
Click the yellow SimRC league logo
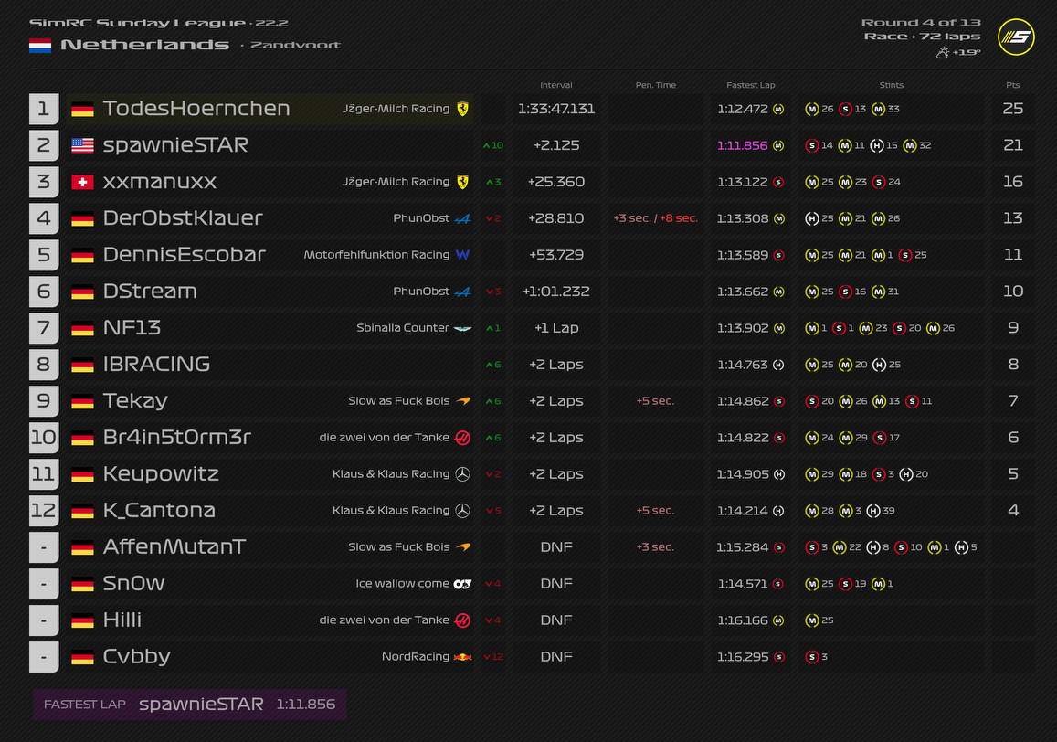1016,37
